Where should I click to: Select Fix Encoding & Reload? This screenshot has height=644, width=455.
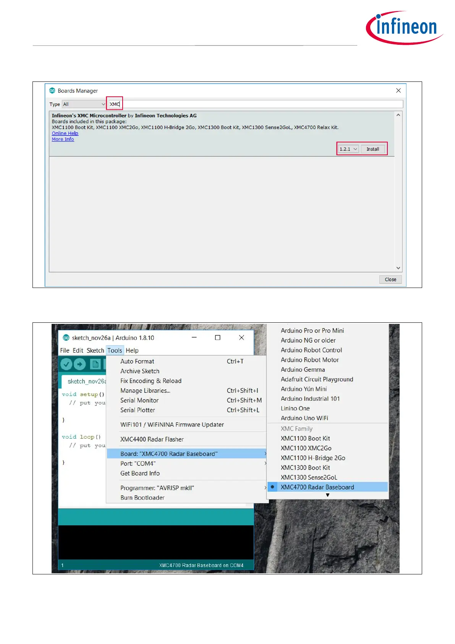pos(186,381)
